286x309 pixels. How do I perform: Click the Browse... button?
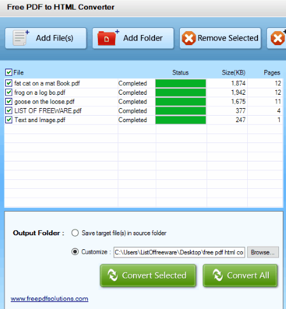point(263,252)
